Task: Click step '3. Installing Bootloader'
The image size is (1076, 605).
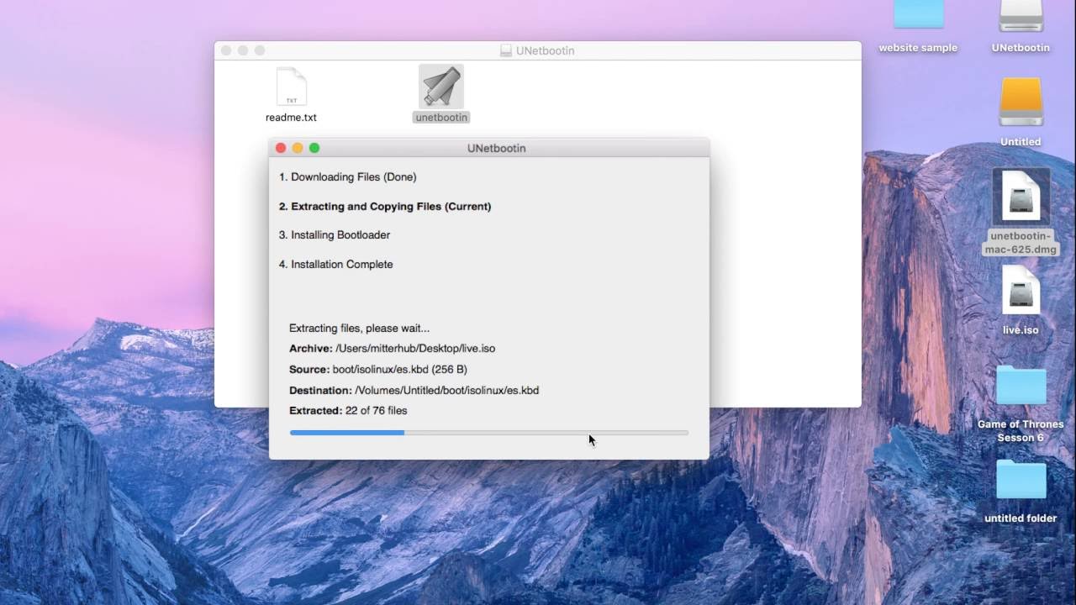Action: coord(335,235)
